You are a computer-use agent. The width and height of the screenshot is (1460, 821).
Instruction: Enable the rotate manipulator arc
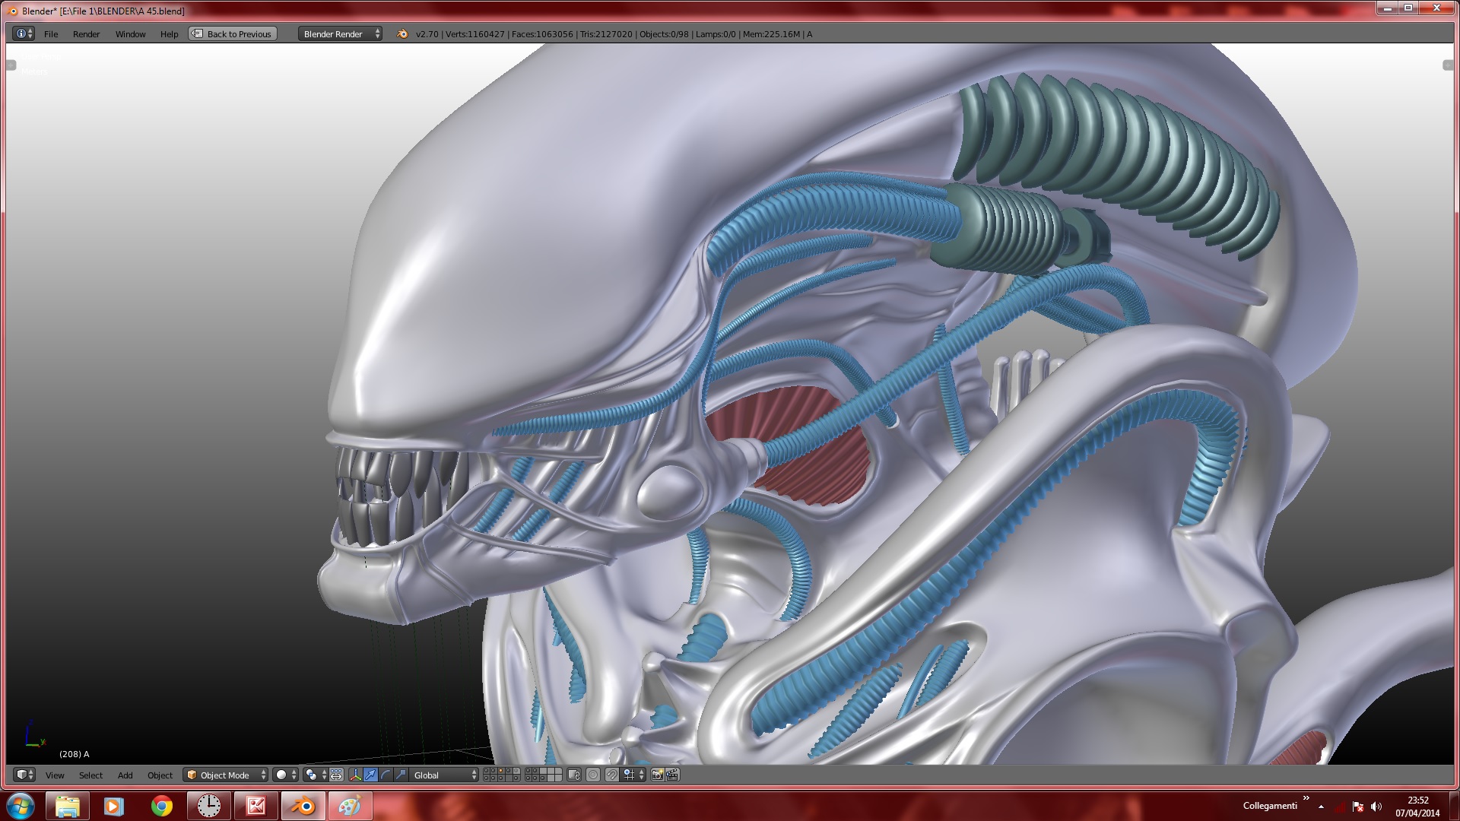(386, 775)
